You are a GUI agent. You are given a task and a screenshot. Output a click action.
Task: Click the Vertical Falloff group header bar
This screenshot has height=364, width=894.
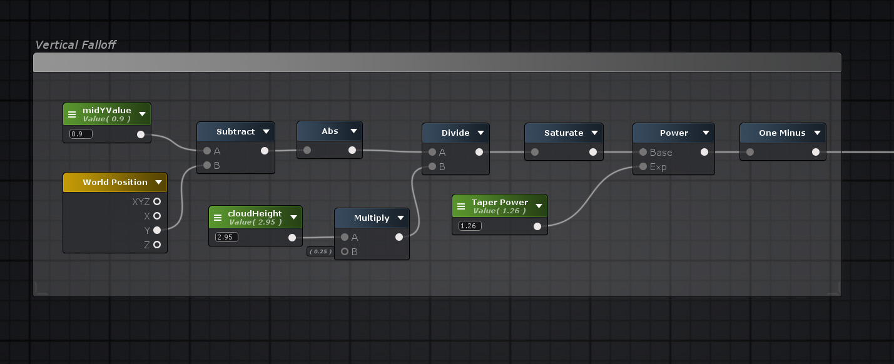tap(437, 63)
